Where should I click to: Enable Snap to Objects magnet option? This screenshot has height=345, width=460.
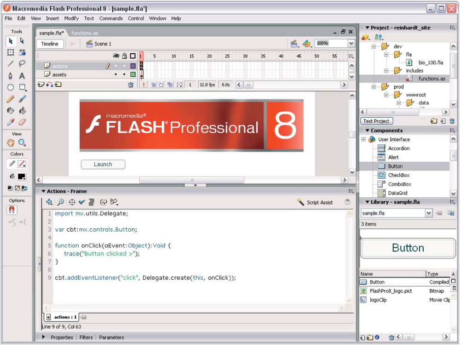point(11,210)
